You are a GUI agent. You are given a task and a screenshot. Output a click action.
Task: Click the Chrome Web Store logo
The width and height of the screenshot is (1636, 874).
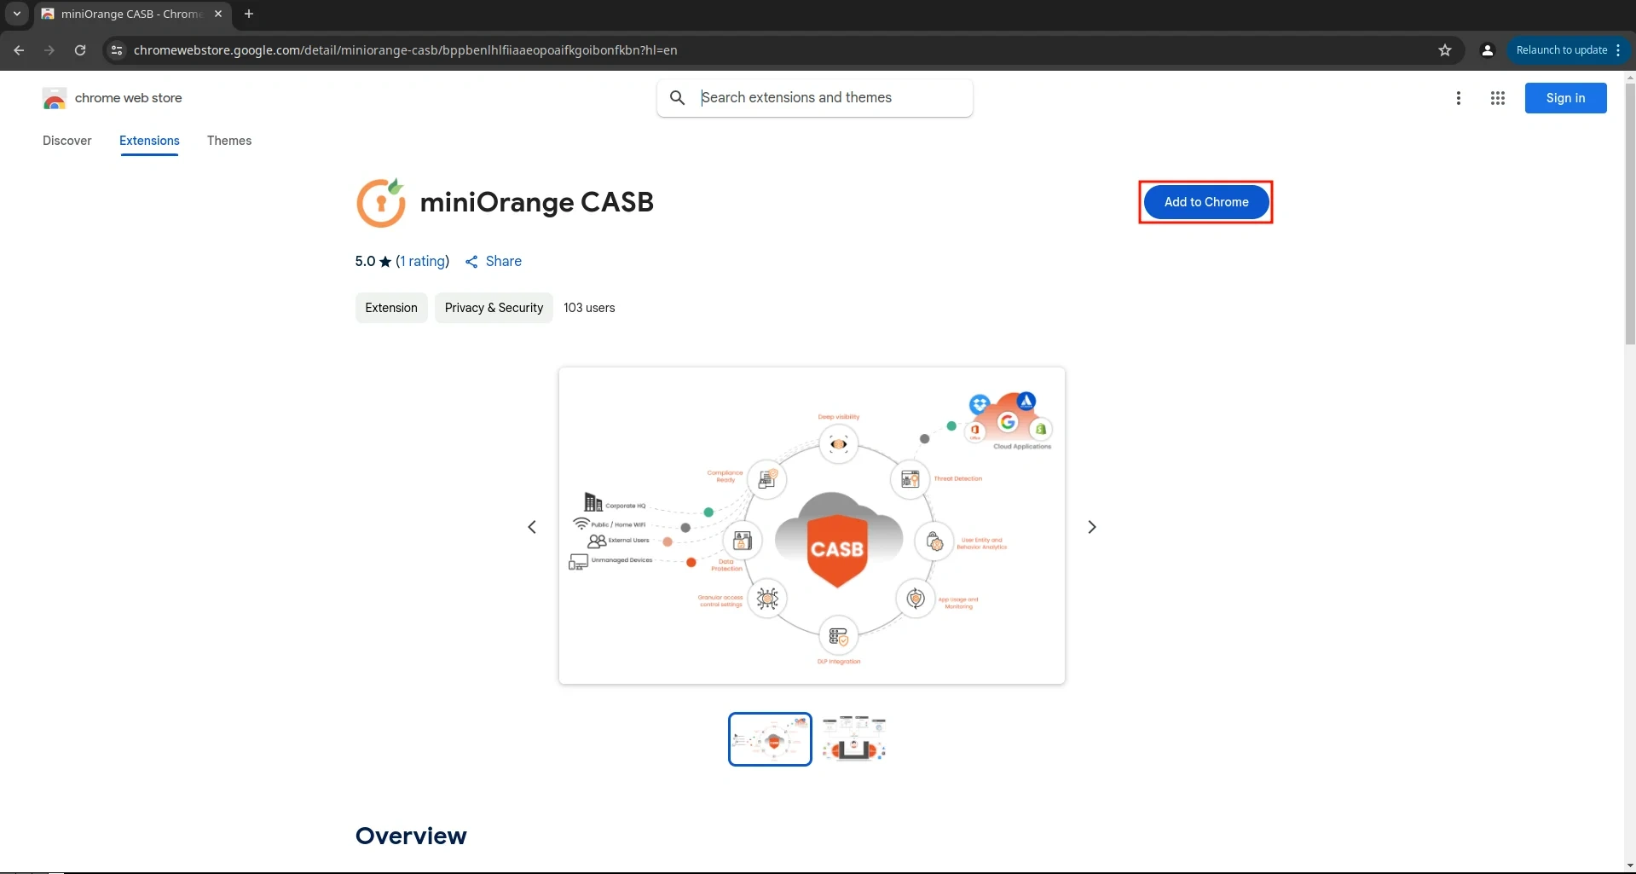[55, 99]
